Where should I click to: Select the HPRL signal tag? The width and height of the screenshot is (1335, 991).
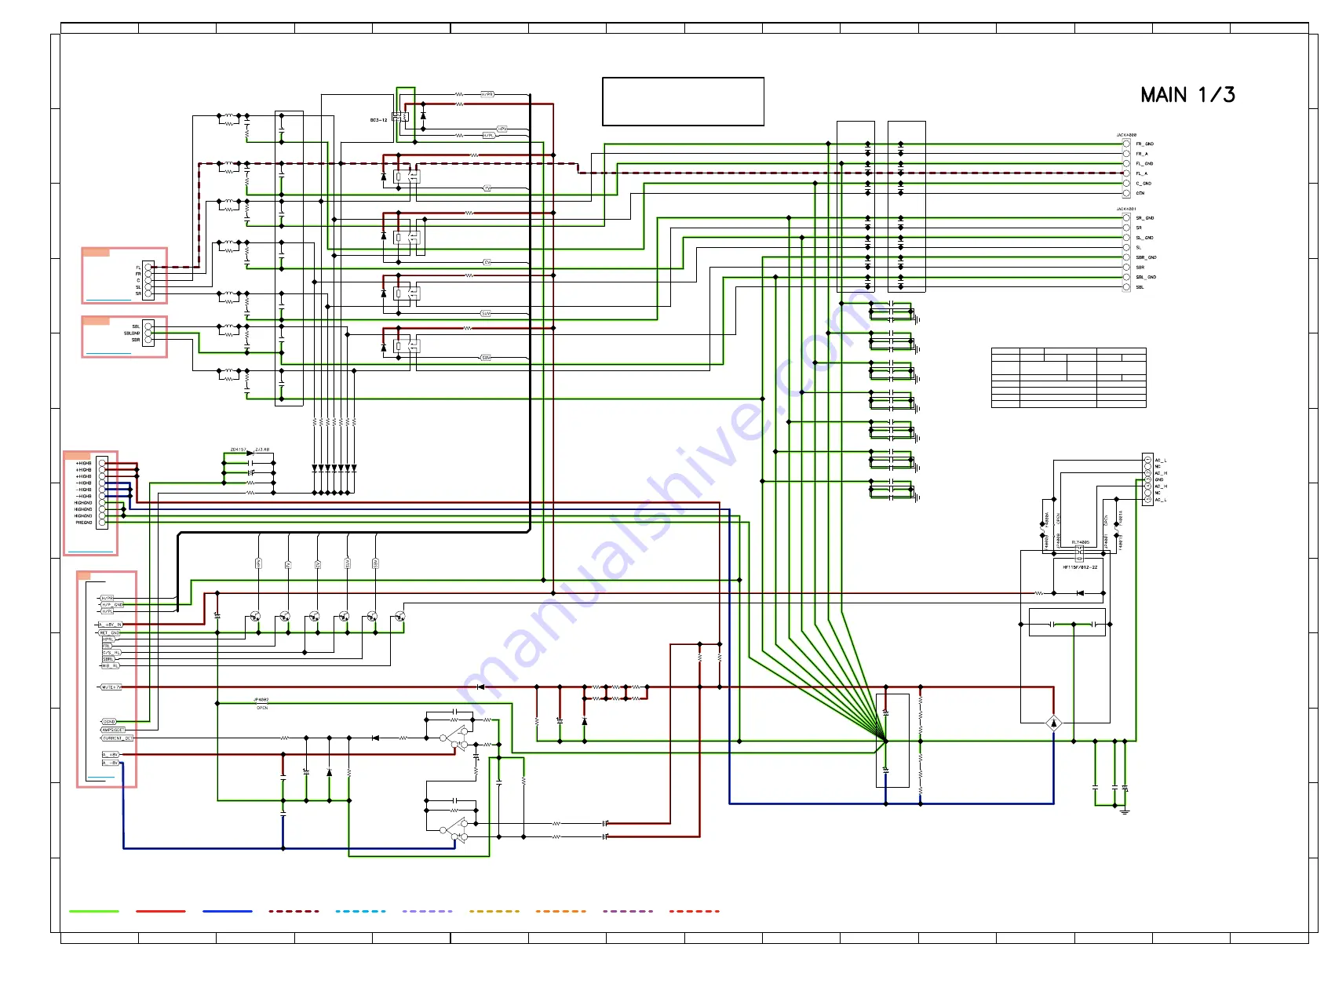108,639
